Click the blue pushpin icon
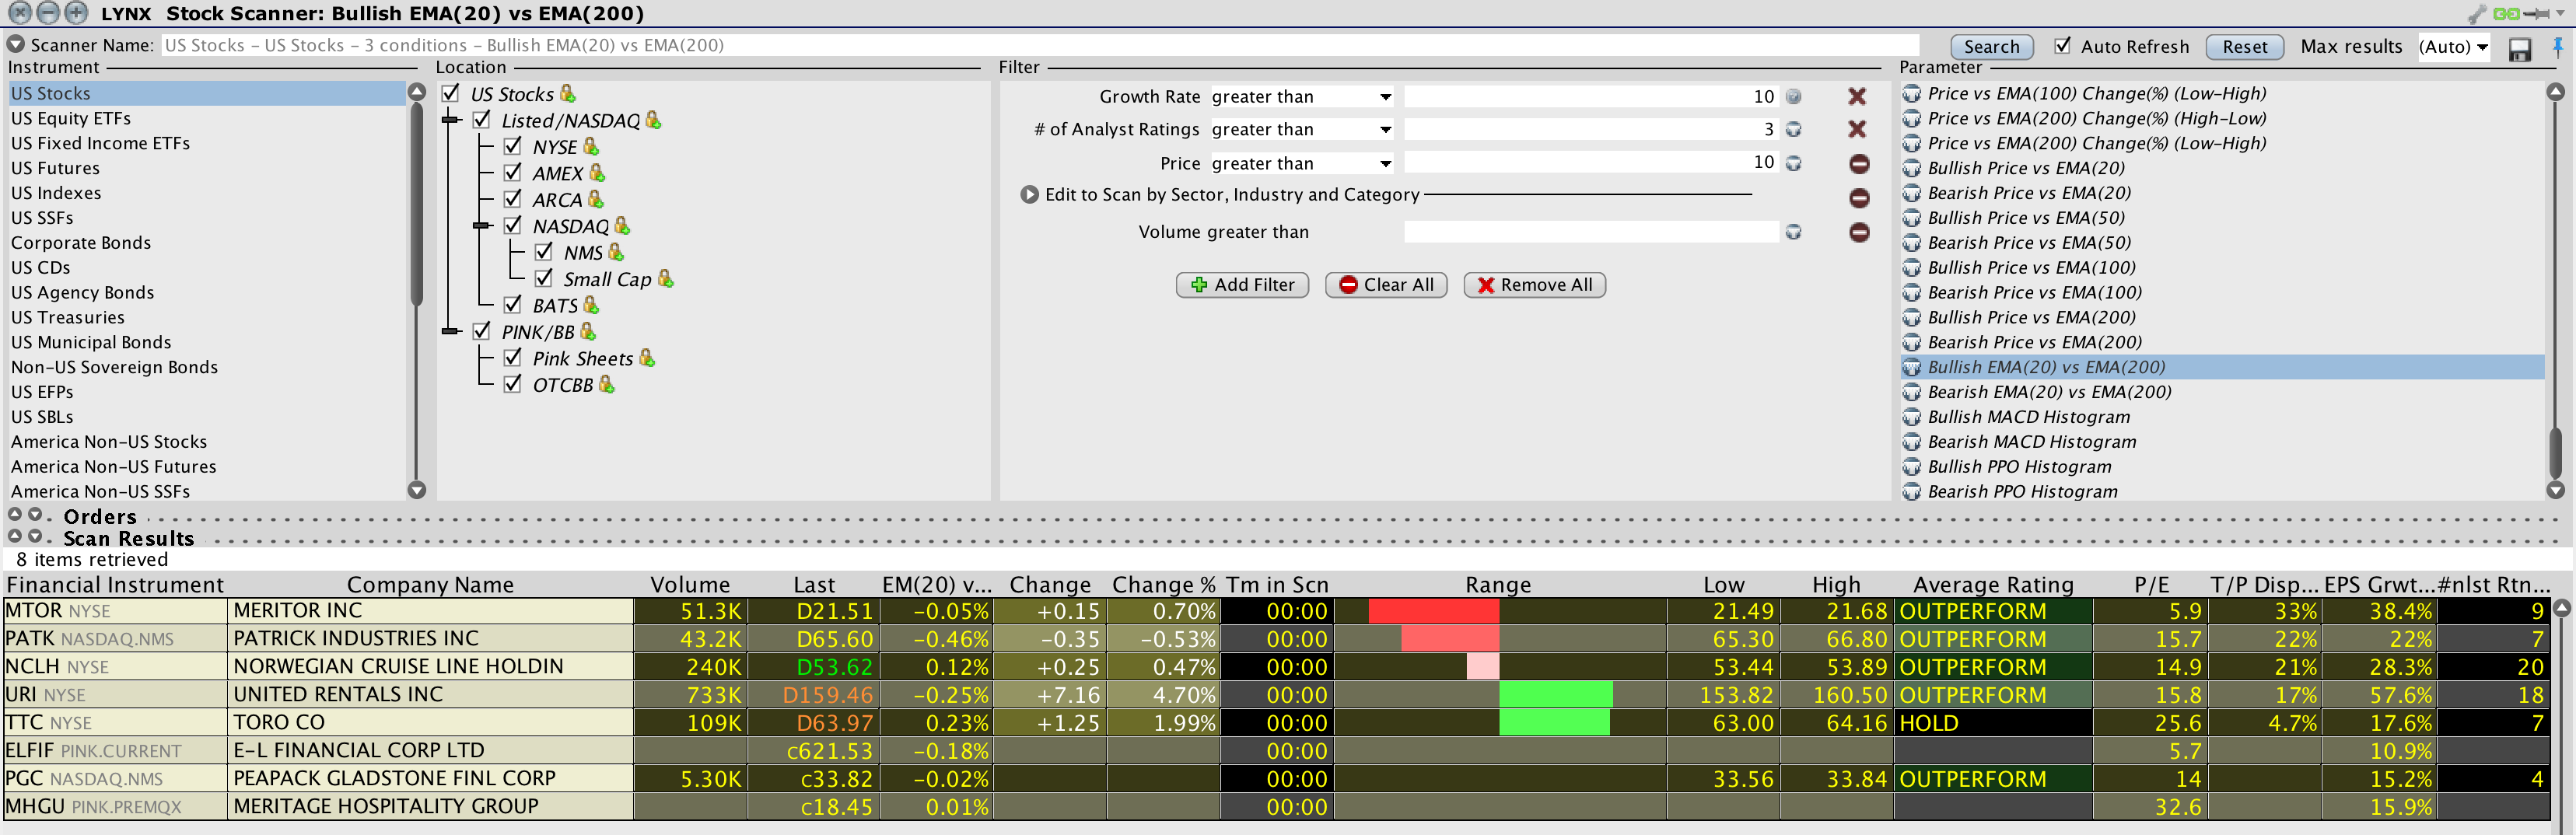Viewport: 2576px width, 835px height. click(x=2558, y=47)
